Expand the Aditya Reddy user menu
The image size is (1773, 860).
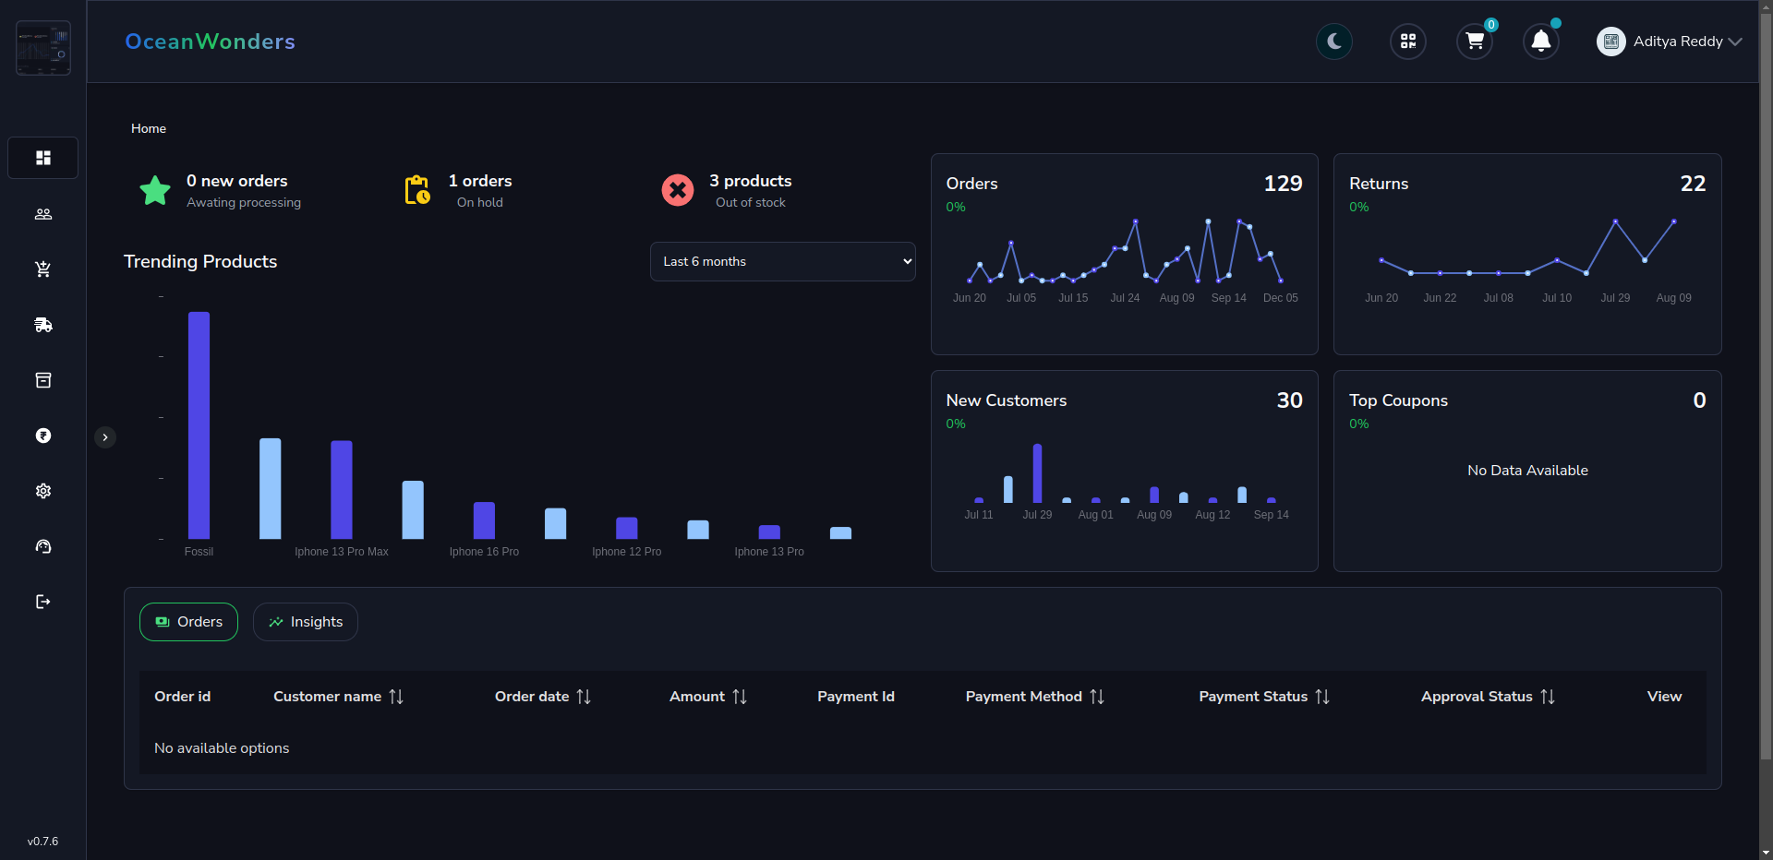pos(1670,42)
